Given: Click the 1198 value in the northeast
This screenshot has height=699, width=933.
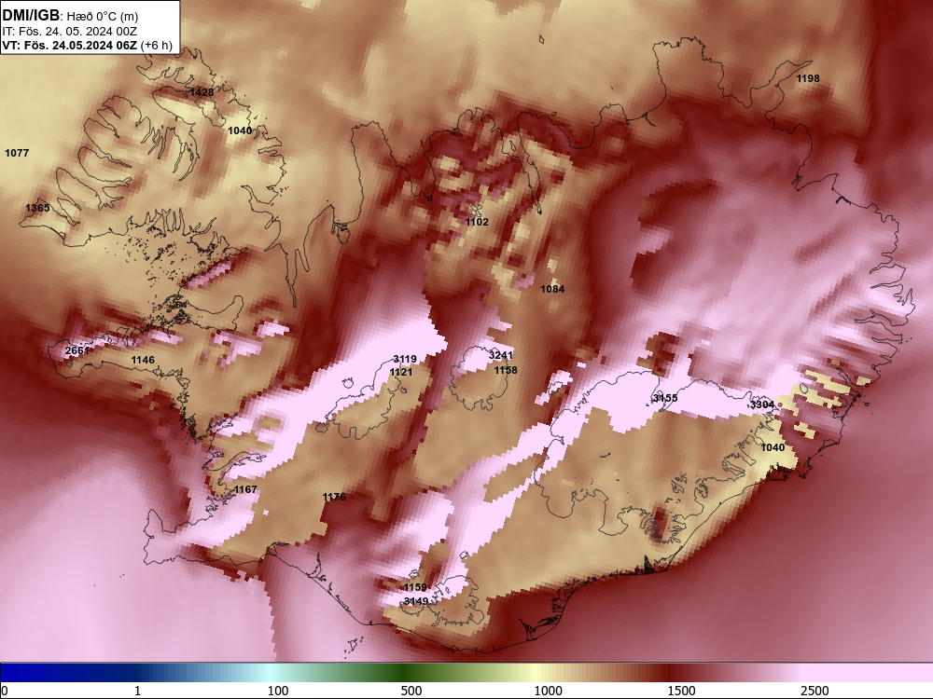Looking at the screenshot, I should [808, 78].
